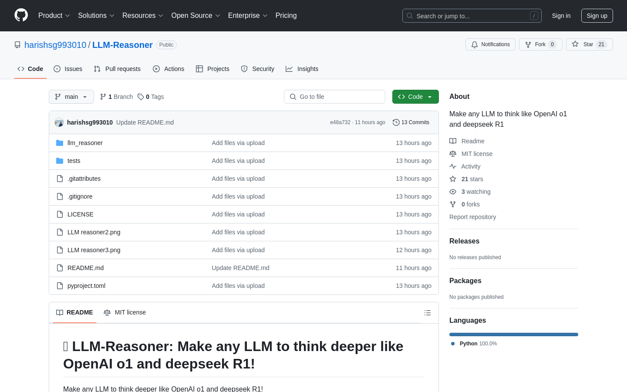The width and height of the screenshot is (627, 392).
Task: Click the README.md file icon
Action: pos(60,268)
